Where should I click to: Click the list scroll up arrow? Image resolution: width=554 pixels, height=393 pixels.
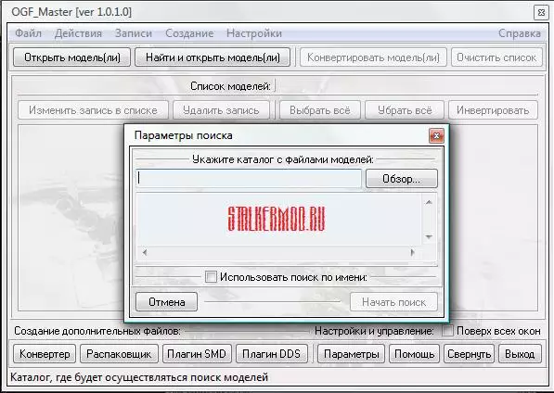tap(429, 202)
